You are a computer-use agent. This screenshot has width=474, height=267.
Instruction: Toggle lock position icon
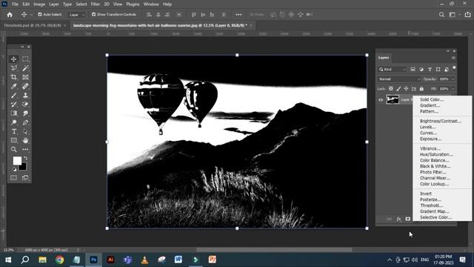406,89
